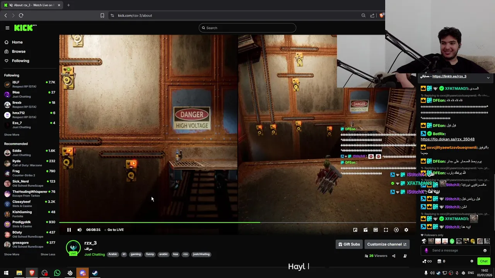Expand Show More under Recommended
This screenshot has width=495, height=278.
12,254
